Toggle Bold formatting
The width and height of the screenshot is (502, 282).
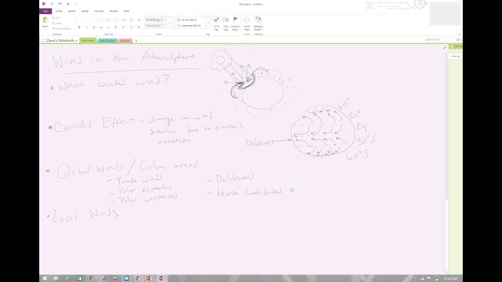pos(79,27)
